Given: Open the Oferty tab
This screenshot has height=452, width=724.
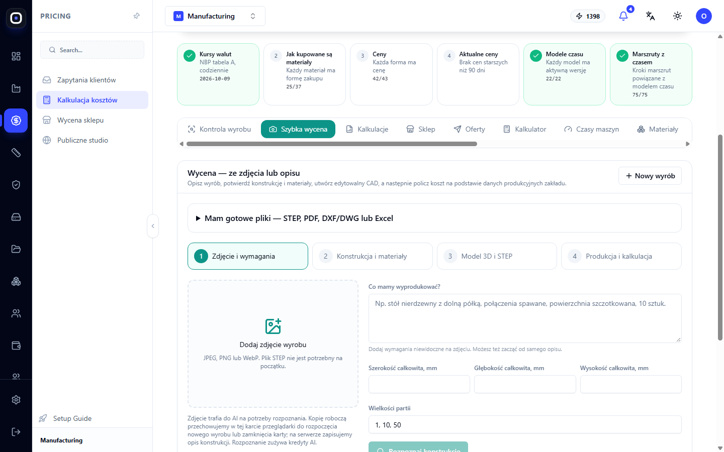Looking at the screenshot, I should click(469, 129).
